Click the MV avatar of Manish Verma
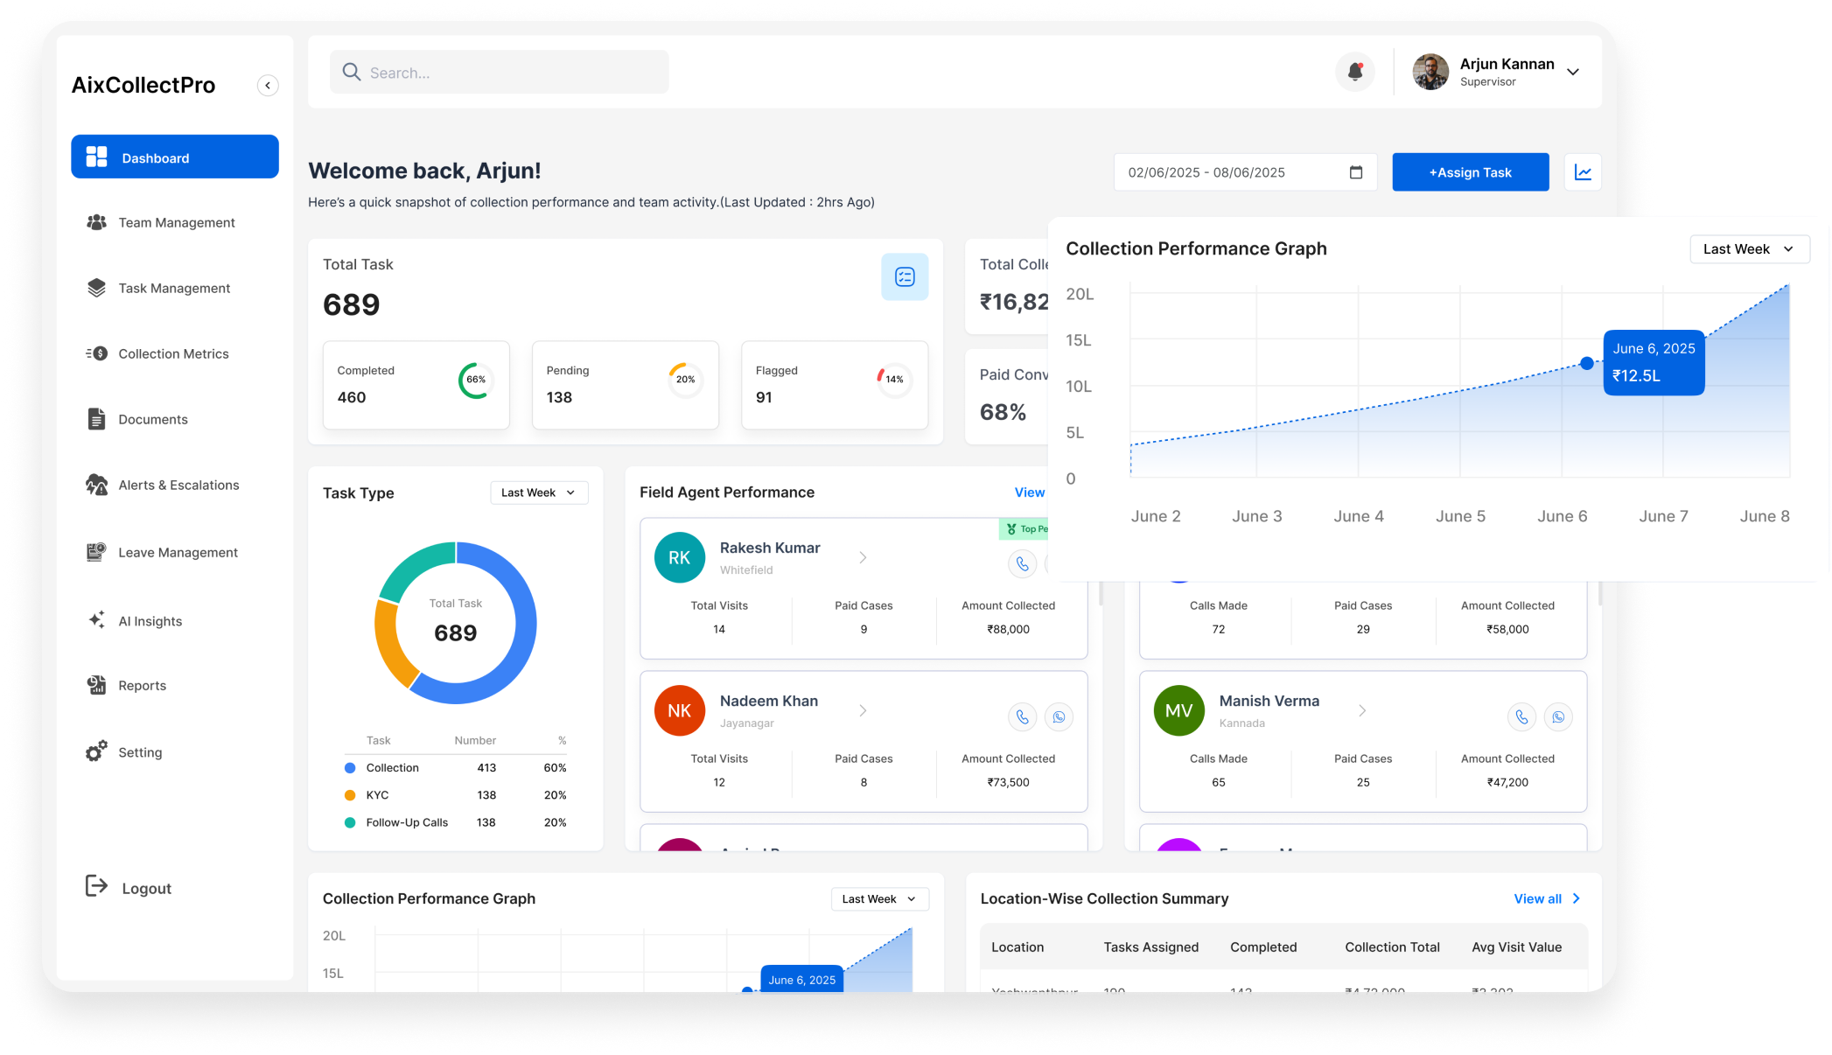The height and width of the screenshot is (1055, 1832). tap(1179, 710)
